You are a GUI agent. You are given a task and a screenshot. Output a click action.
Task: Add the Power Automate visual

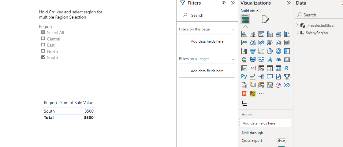[287, 85]
